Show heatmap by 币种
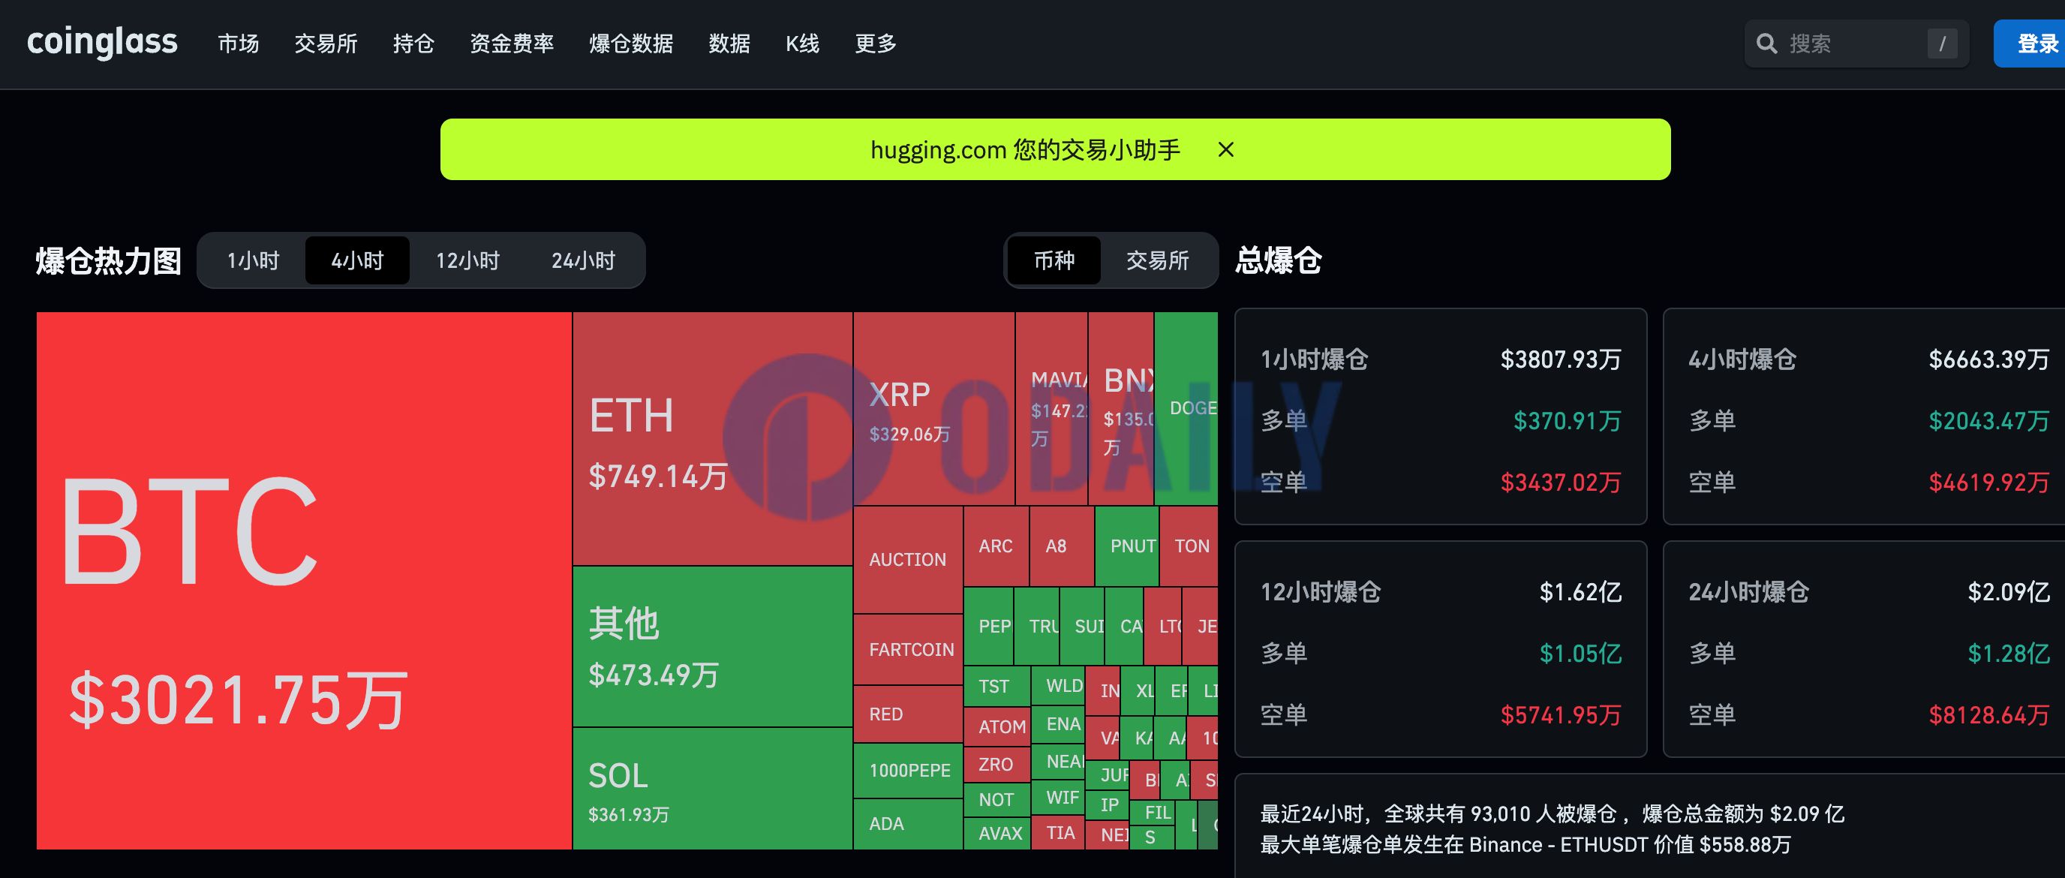Screen dimensions: 2065x878 click(x=1054, y=260)
